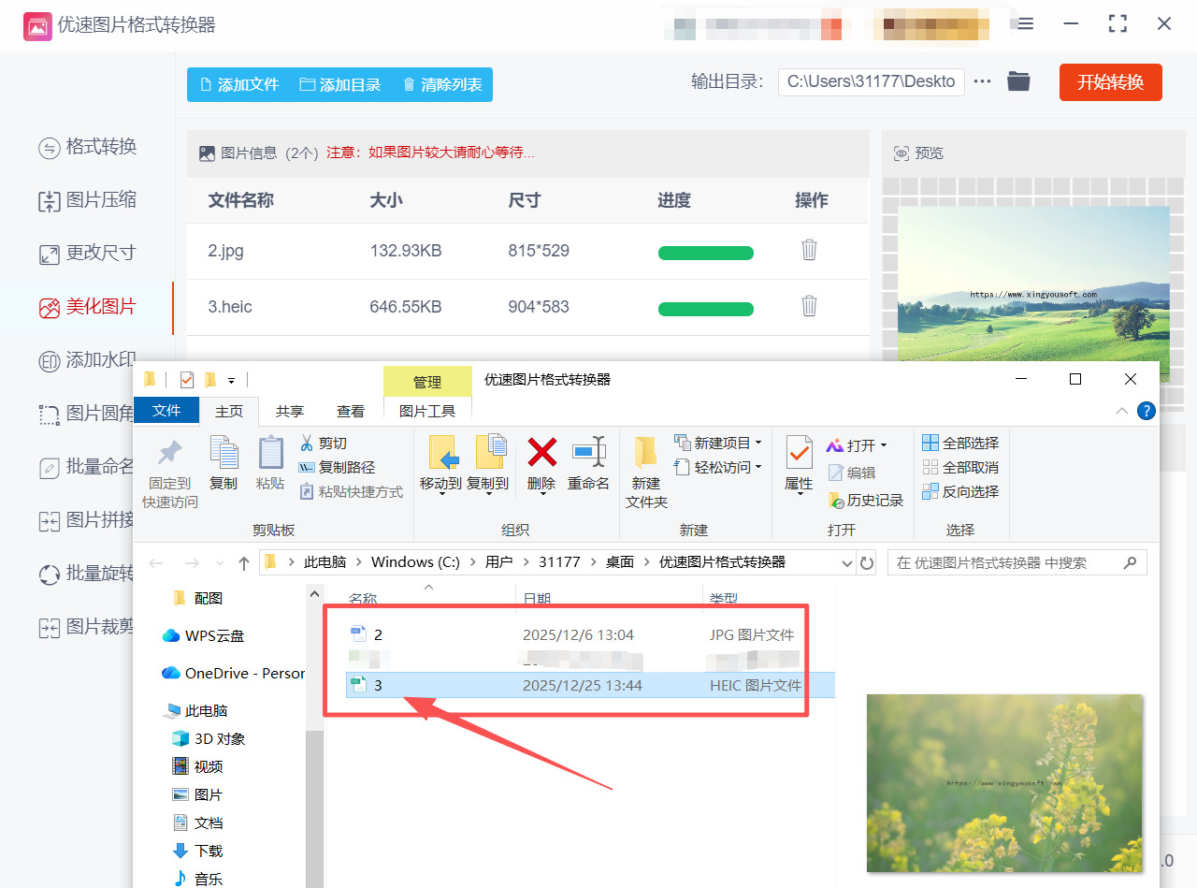Click the 输出目录 path input field

871,81
